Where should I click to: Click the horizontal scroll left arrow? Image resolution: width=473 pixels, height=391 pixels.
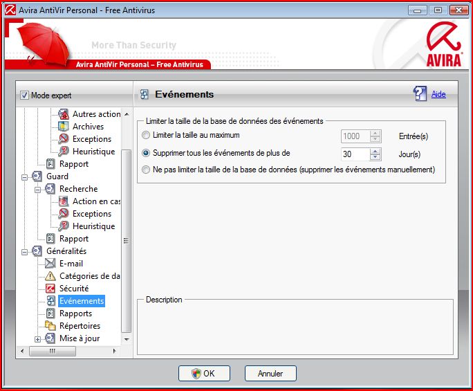[x=22, y=351]
